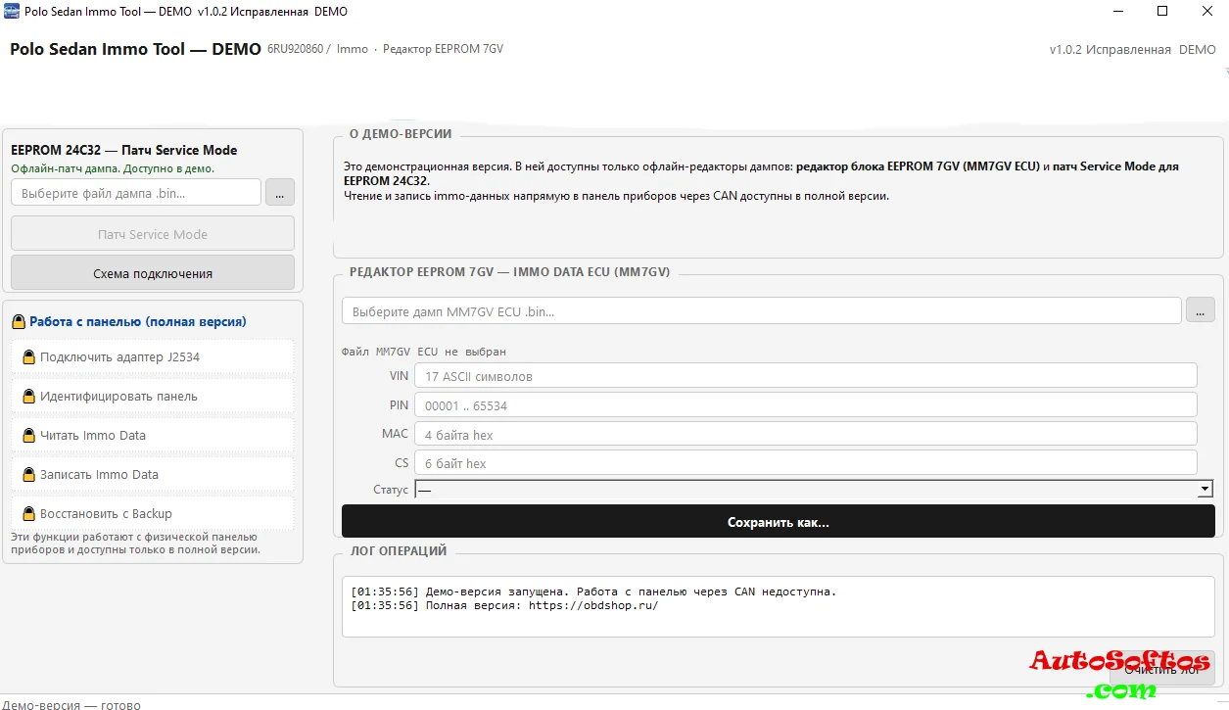Click 'Записать Immo Data' item
Screen dimensions: 1229x710
pyautogui.click(x=153, y=475)
